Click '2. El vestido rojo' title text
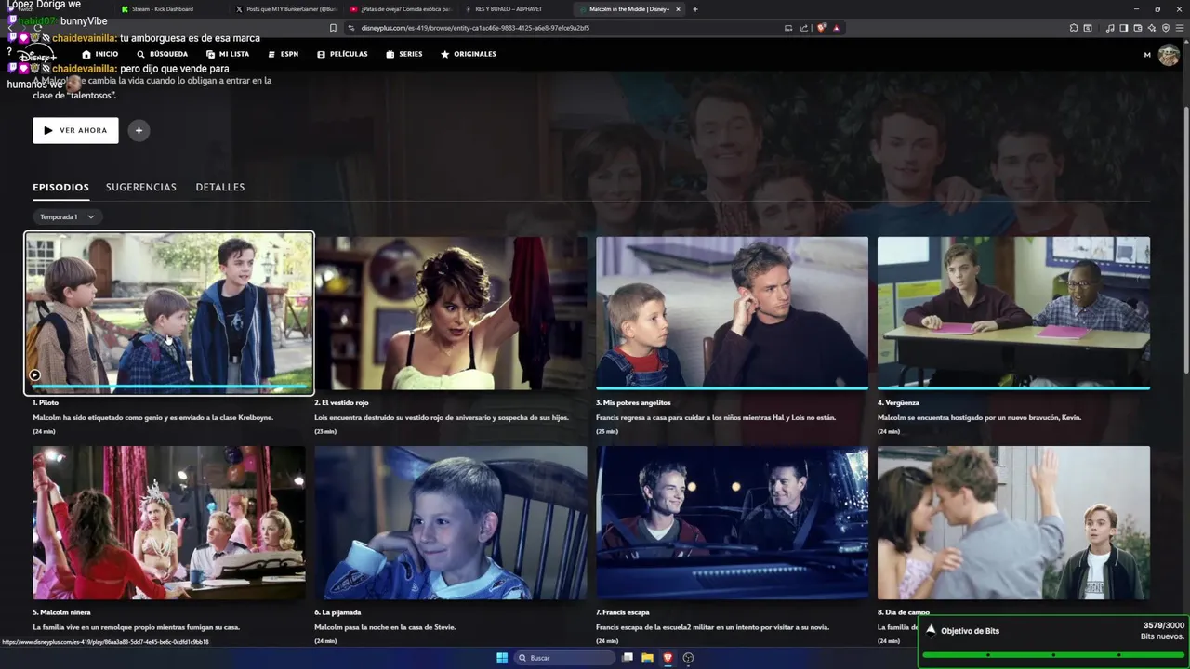This screenshot has height=669, width=1190. pos(341,403)
